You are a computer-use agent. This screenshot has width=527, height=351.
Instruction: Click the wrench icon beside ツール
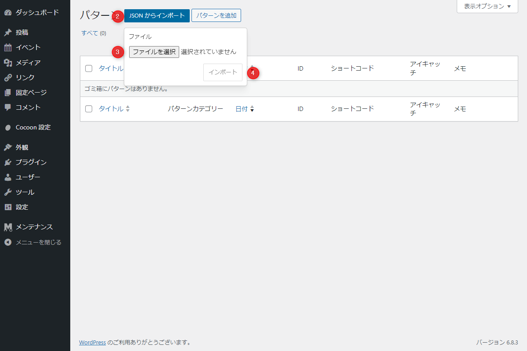[8, 192]
